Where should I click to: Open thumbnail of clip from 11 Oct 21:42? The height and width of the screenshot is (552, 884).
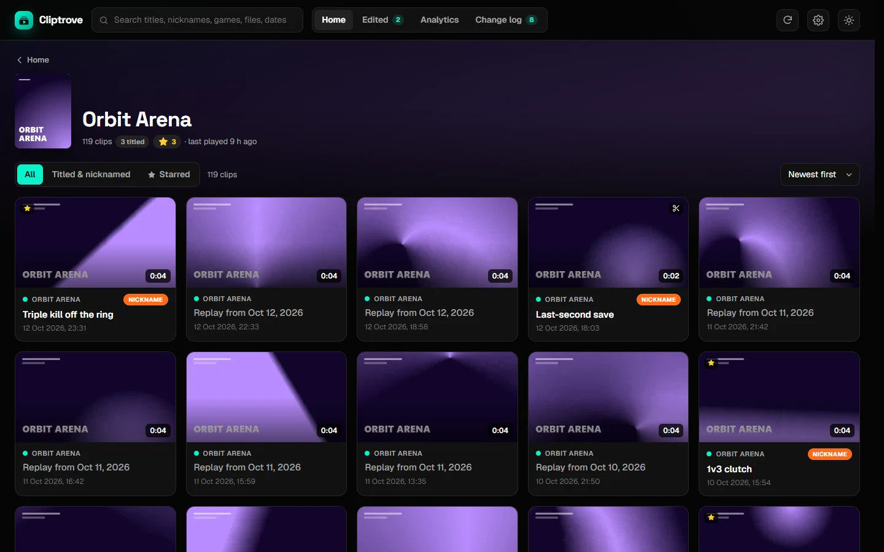(779, 242)
